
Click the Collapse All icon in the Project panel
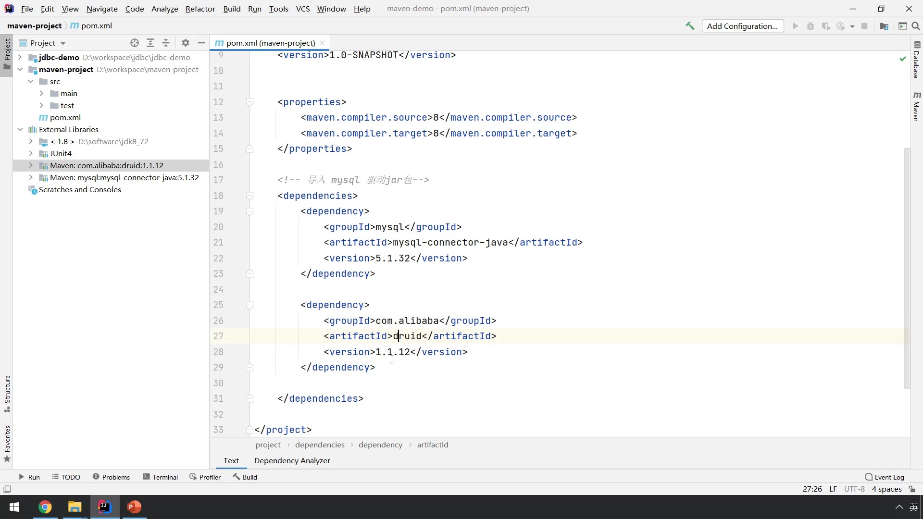(166, 43)
